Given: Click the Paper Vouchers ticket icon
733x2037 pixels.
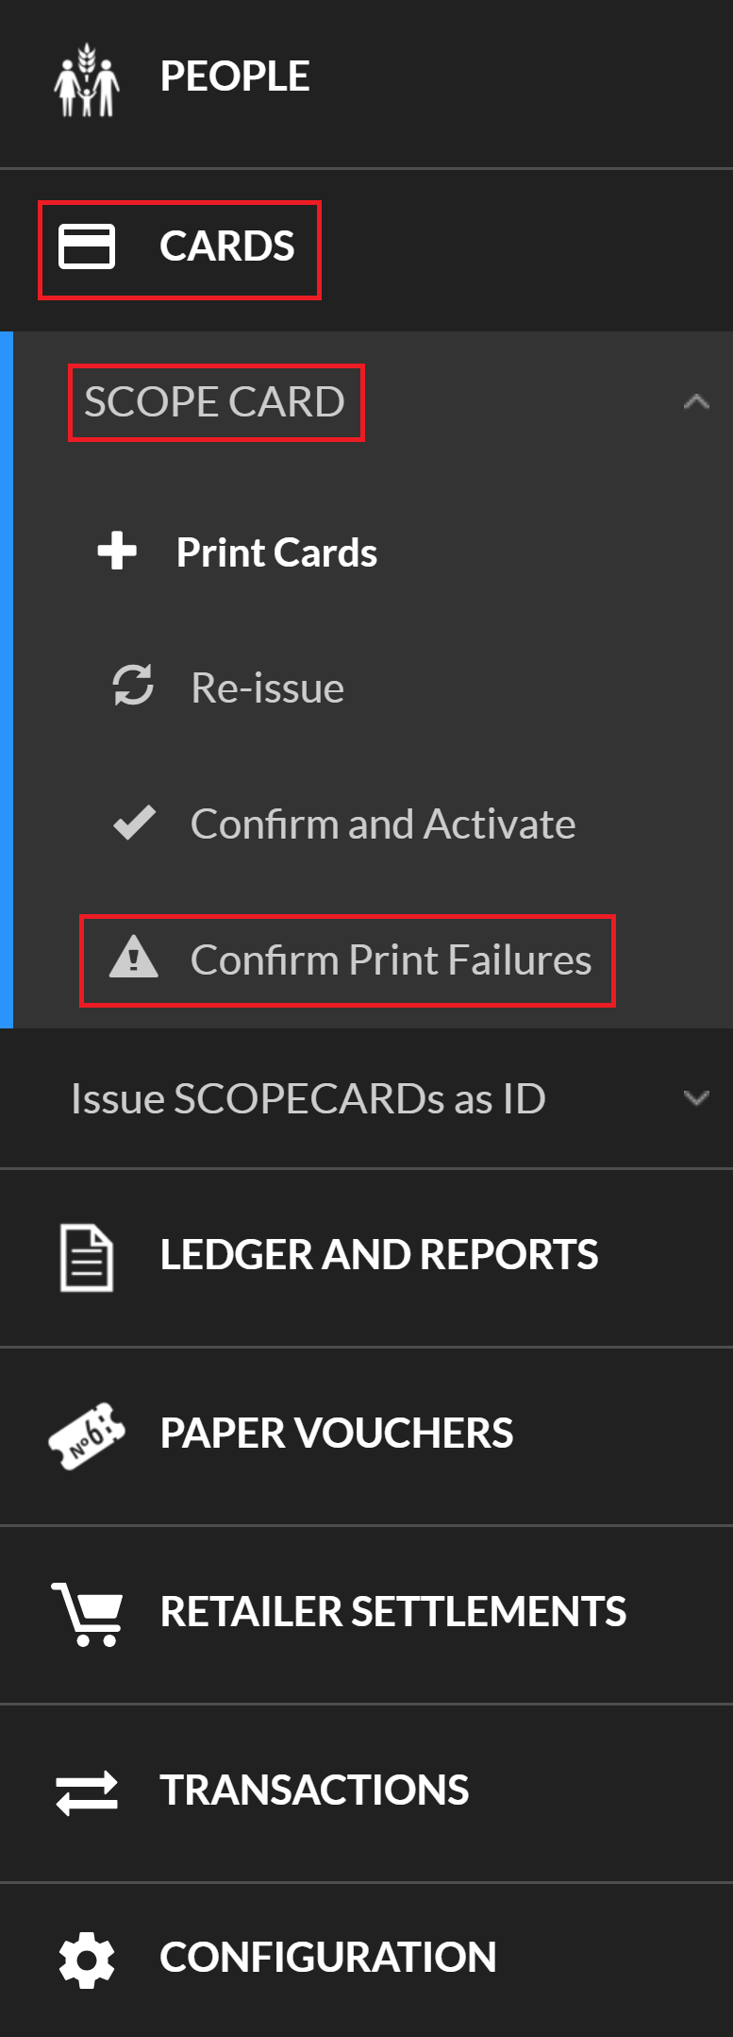Looking at the screenshot, I should (x=87, y=1434).
